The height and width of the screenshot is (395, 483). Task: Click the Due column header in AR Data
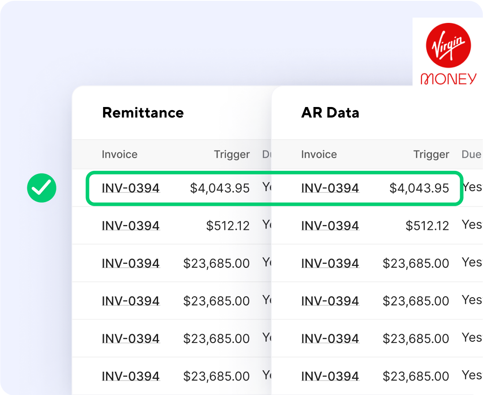pos(471,155)
